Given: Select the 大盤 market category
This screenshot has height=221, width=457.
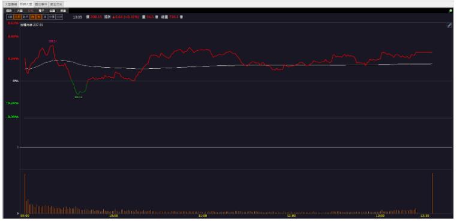Looking at the screenshot, I should [x=20, y=11].
